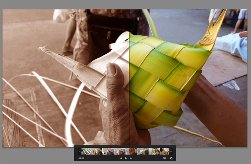Click the right trim handle of the filmstrip
This screenshot has width=251, height=164.
click(x=171, y=151)
